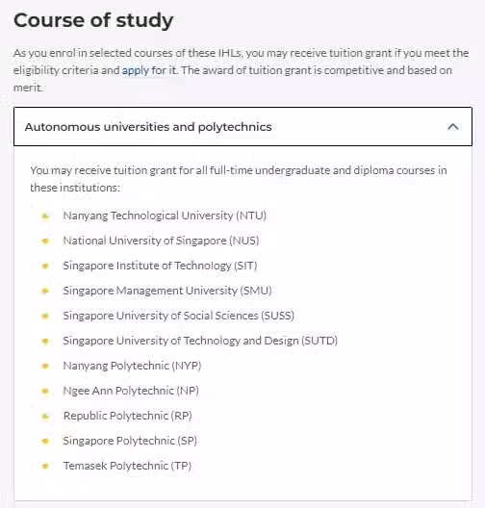Click the Singapore Management University (SMU) text
Viewport: 485px width, 508px height.
(x=167, y=291)
